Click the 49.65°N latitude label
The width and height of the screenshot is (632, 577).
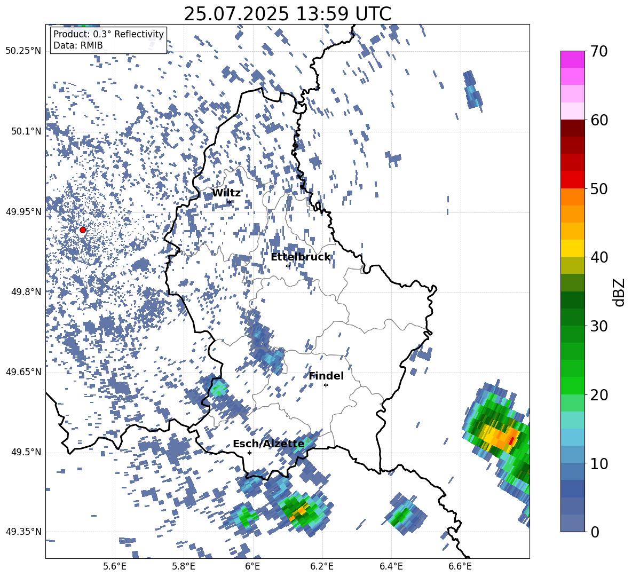(23, 372)
